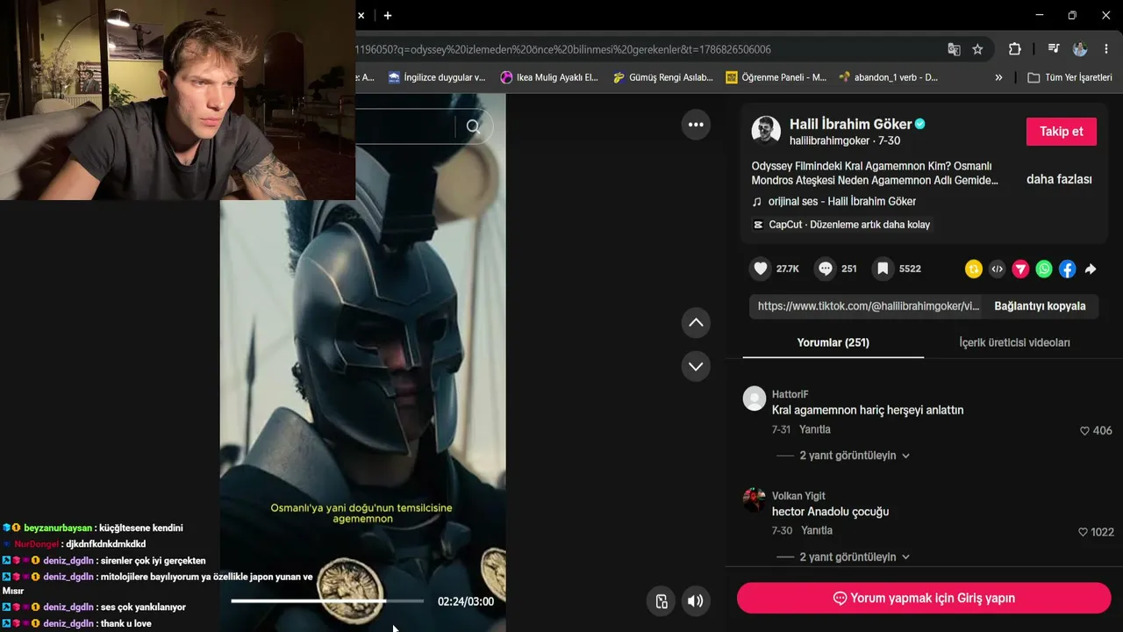Mute the video with the speaker icon
Screen dimensions: 1123x632
[x=695, y=601]
